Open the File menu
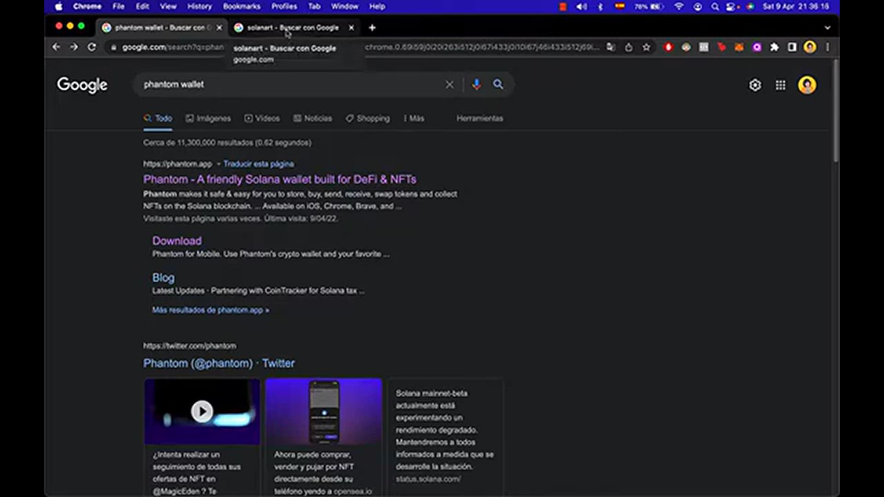884x497 pixels. pyautogui.click(x=118, y=6)
